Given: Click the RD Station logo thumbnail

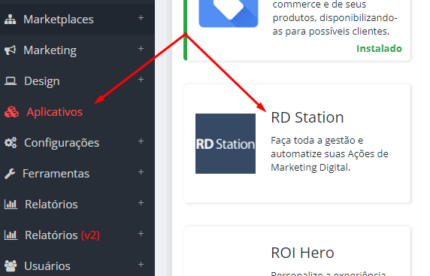Looking at the screenshot, I should click(x=226, y=144).
